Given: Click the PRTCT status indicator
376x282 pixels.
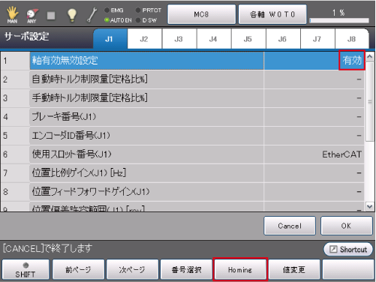Looking at the screenshot, I should (x=149, y=10).
